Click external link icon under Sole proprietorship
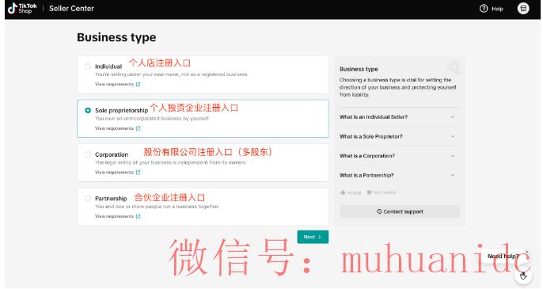 point(139,128)
